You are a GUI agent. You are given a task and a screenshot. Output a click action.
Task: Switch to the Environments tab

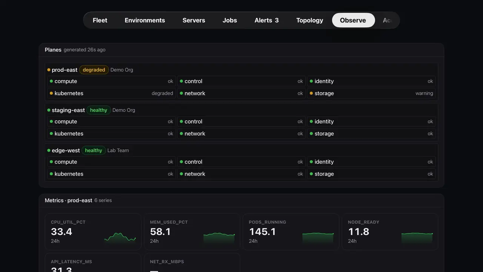pos(145,20)
